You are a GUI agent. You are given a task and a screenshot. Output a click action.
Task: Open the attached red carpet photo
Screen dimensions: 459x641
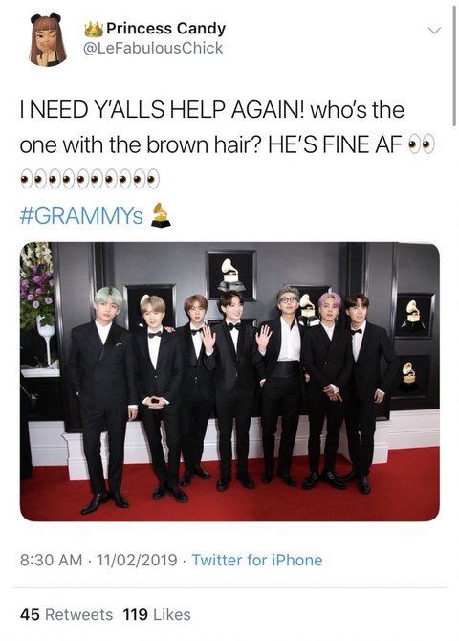point(229,382)
